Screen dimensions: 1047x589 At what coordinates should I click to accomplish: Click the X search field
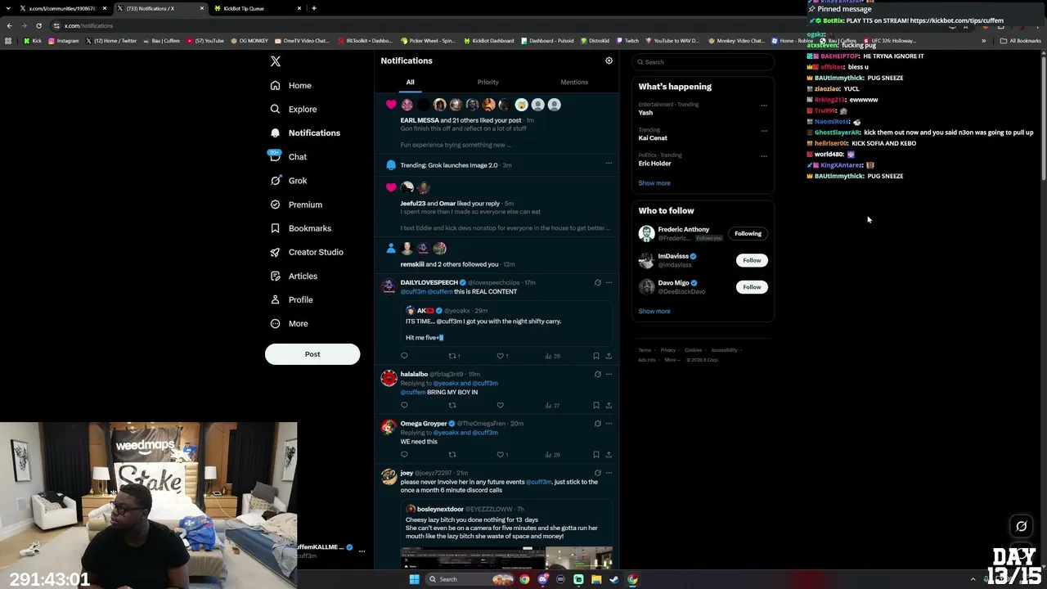703,62
